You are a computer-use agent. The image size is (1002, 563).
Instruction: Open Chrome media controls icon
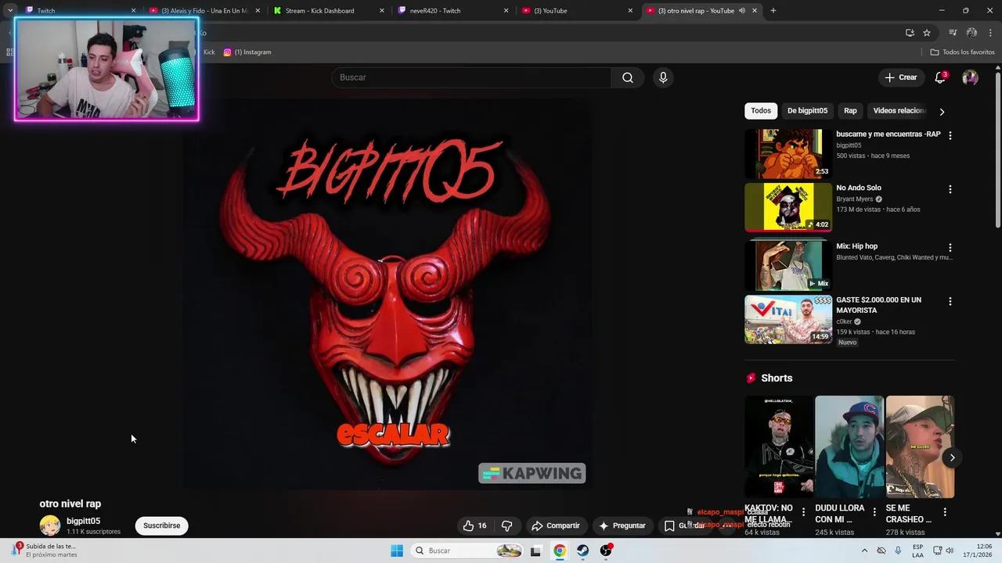953,33
